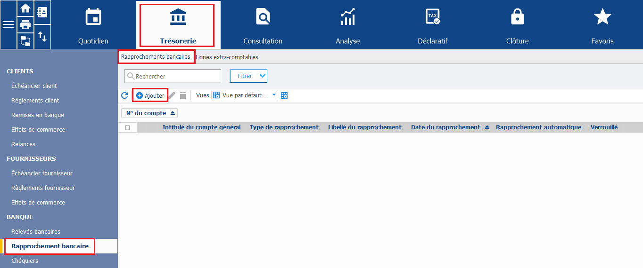
Task: Open Chéquiers in sidebar
Action: tap(25, 261)
